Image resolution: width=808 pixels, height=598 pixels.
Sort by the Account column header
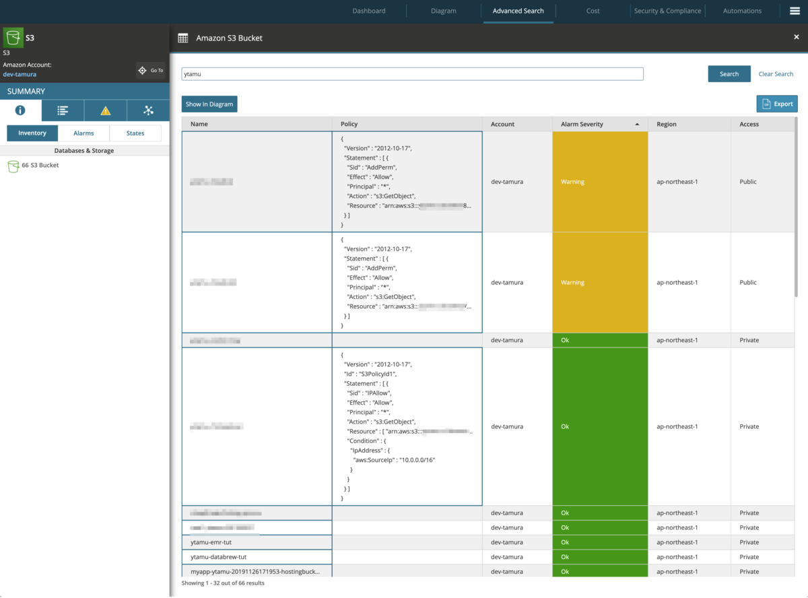pyautogui.click(x=517, y=124)
